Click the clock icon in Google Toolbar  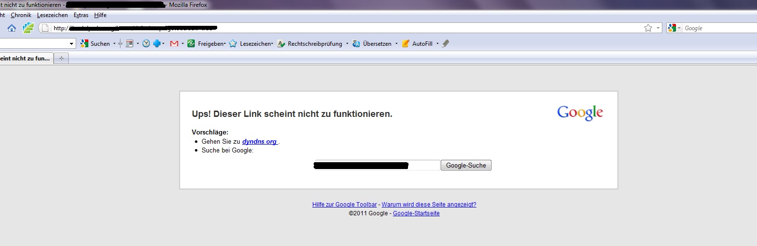click(146, 44)
